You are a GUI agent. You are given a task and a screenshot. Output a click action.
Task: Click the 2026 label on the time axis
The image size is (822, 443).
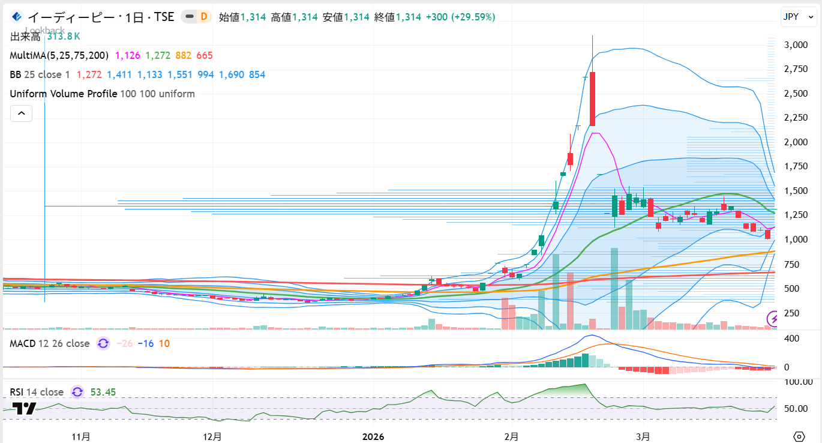(374, 436)
